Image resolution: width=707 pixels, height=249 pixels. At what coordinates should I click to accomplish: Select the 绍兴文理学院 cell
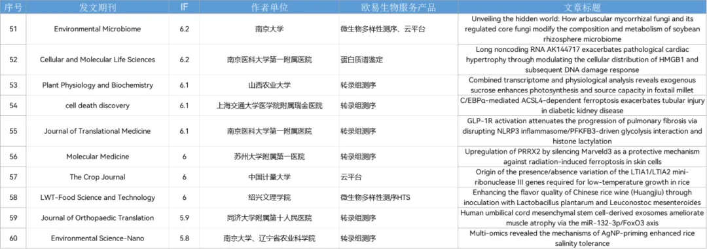click(x=269, y=198)
